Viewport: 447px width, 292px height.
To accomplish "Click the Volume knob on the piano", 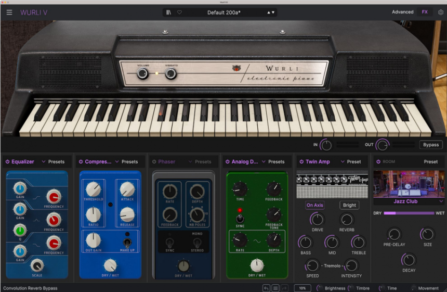I will coord(142,73).
